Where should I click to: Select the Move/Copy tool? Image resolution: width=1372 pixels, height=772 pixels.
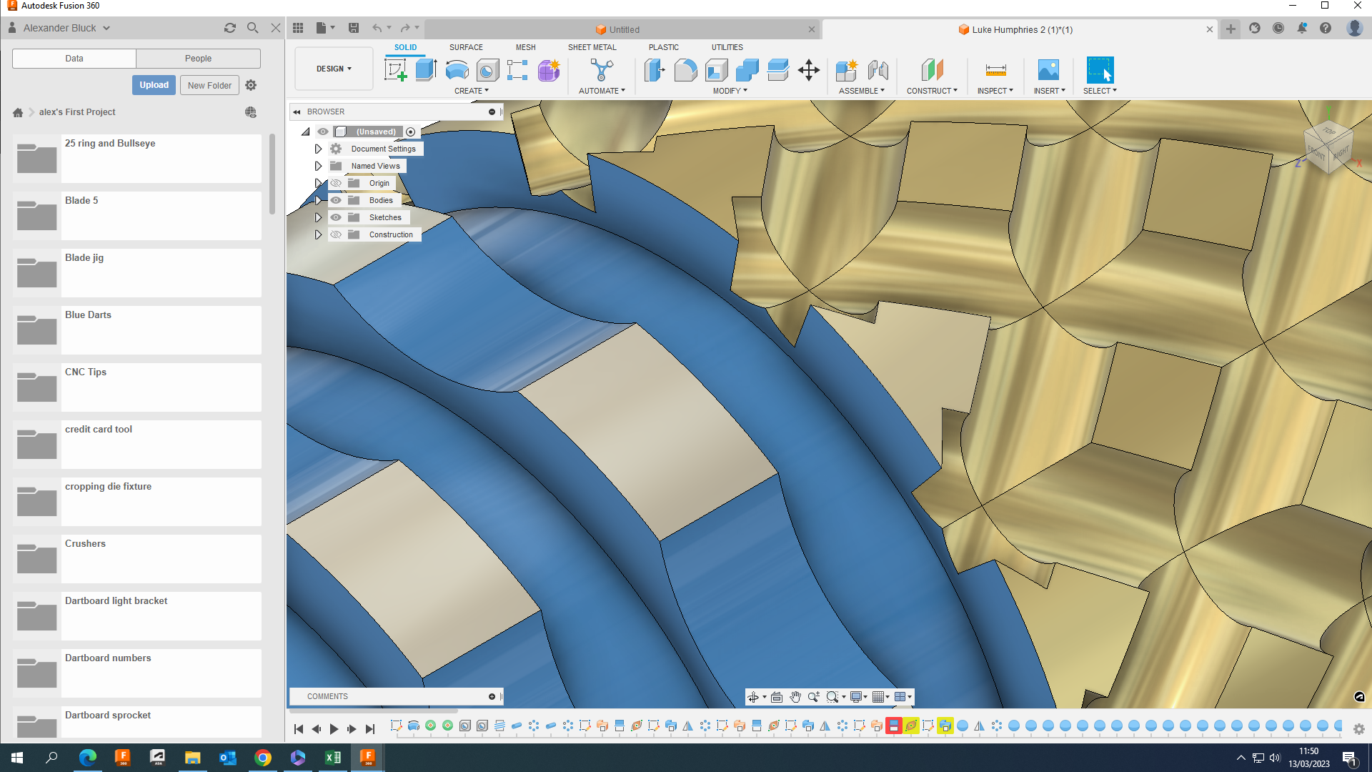pos(809,70)
